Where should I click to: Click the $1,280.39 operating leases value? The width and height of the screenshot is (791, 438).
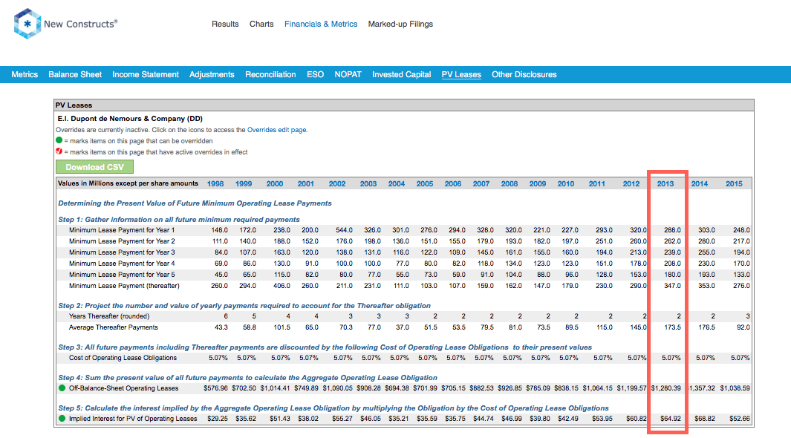click(x=666, y=388)
